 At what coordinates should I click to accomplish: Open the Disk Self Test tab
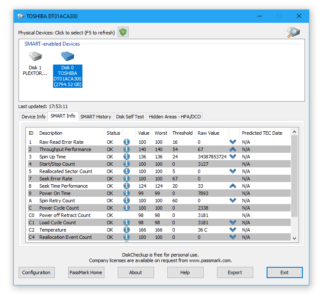130,117
